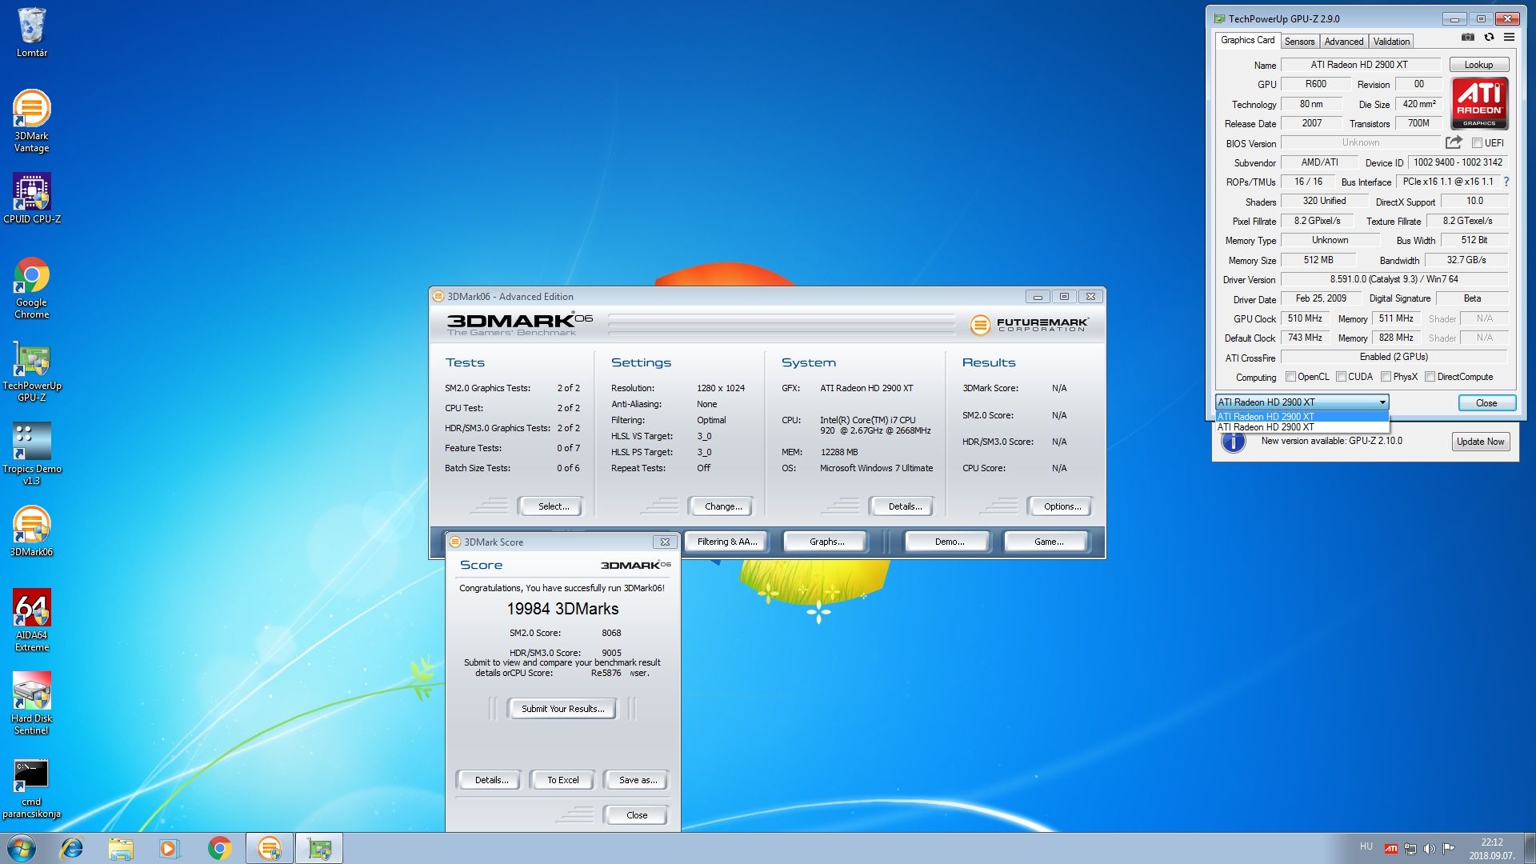The width and height of the screenshot is (1536, 864).
Task: Click Details... in the Score window
Action: click(x=491, y=780)
